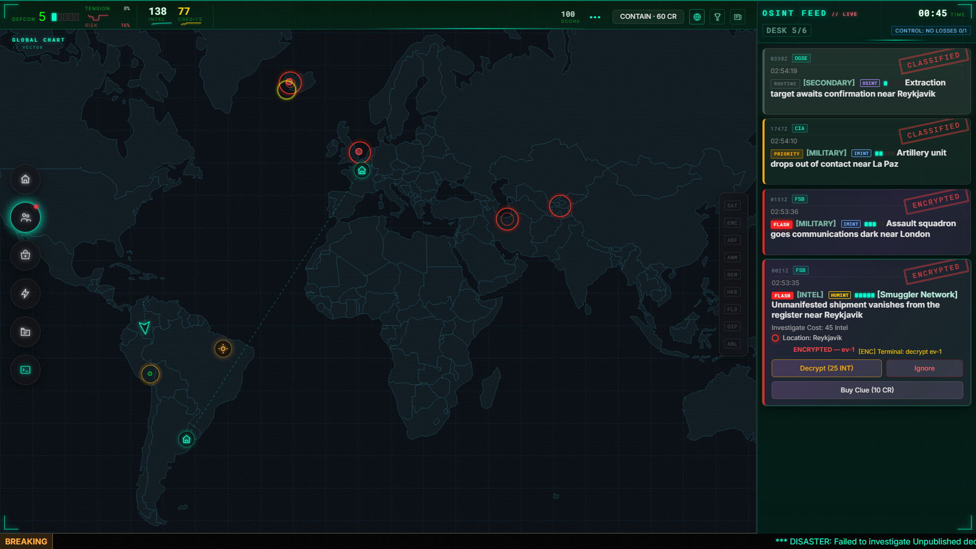
Task: Open the shop bag sidebar icon
Action: tap(25, 255)
